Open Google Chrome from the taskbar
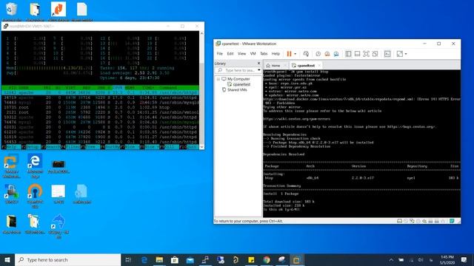Viewport: 474px width, 266px height. [267, 259]
